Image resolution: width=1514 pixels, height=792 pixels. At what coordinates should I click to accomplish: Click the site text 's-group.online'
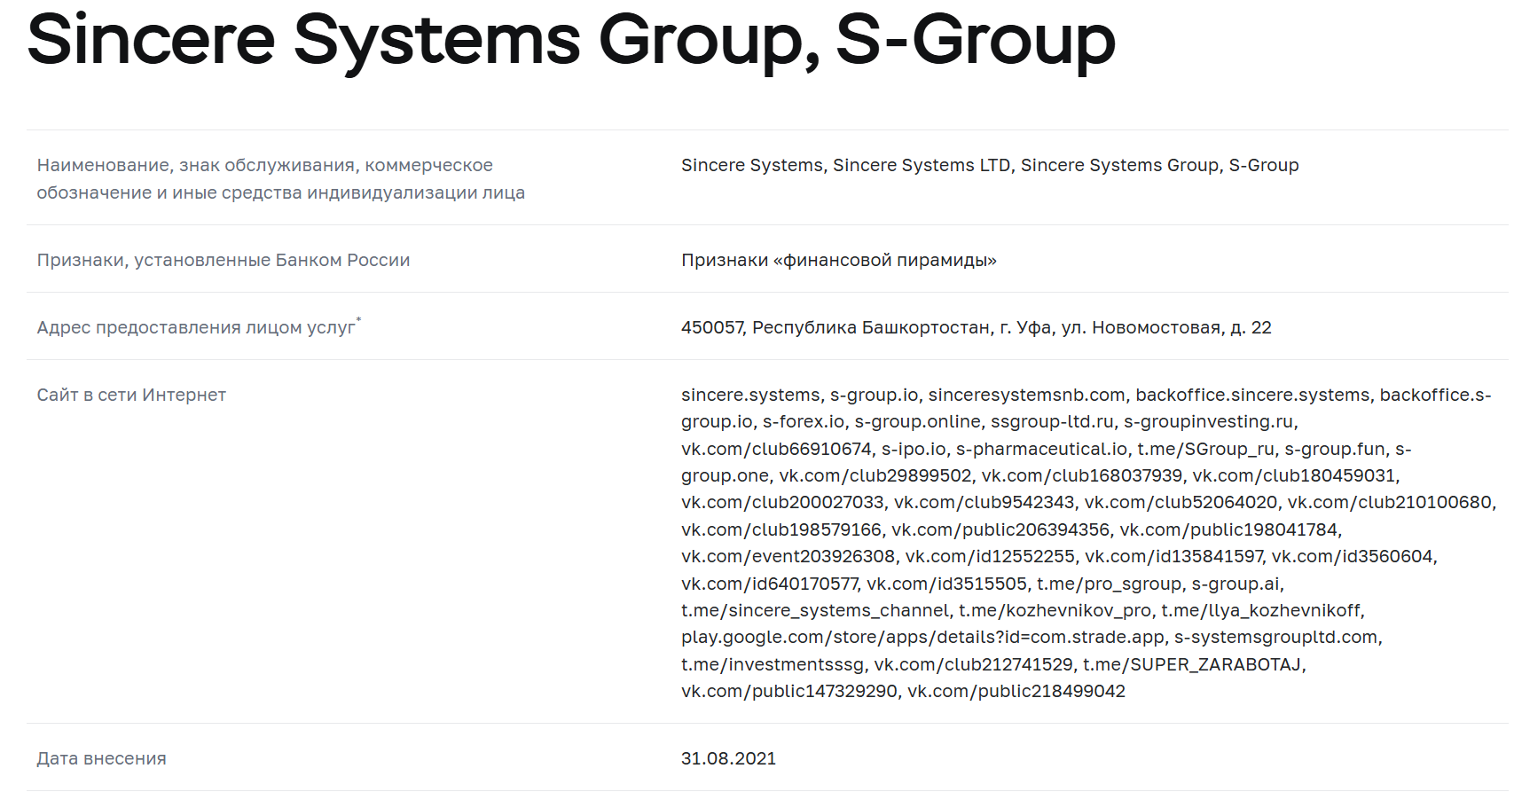[x=917, y=421]
